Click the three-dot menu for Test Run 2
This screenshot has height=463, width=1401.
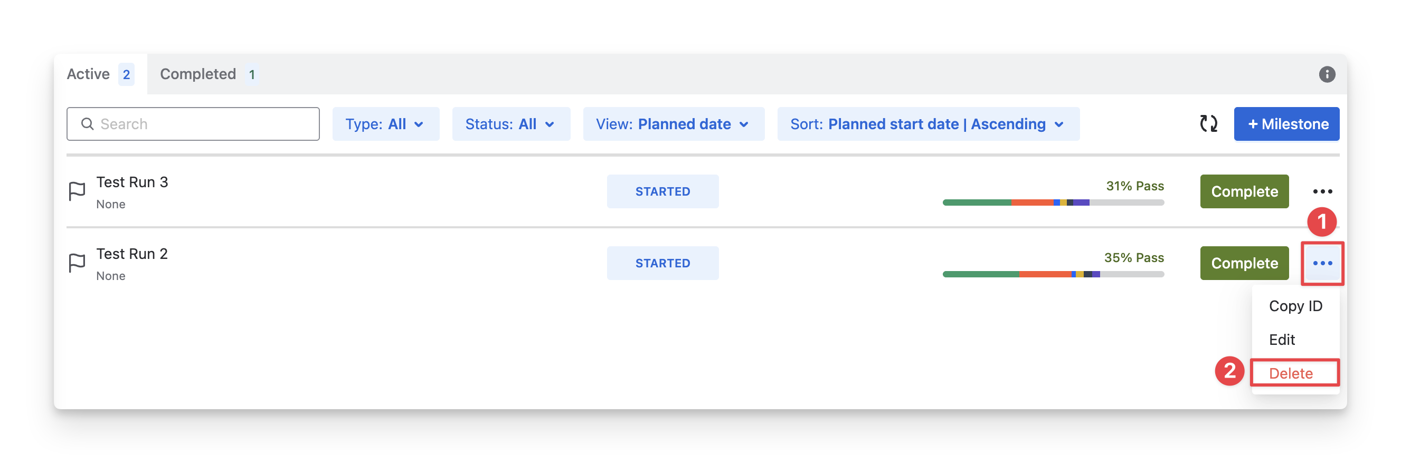(x=1322, y=263)
